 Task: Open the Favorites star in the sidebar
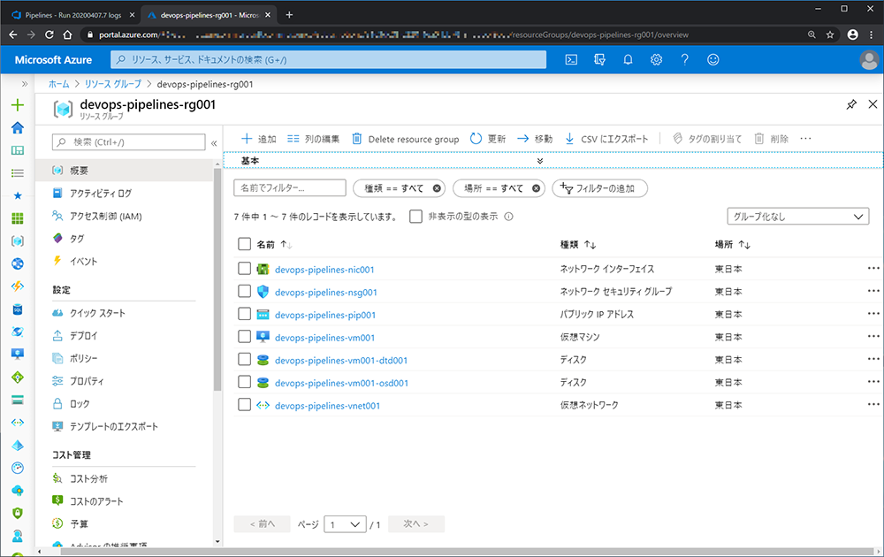[x=18, y=195]
